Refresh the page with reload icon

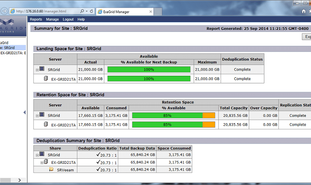[91, 11]
